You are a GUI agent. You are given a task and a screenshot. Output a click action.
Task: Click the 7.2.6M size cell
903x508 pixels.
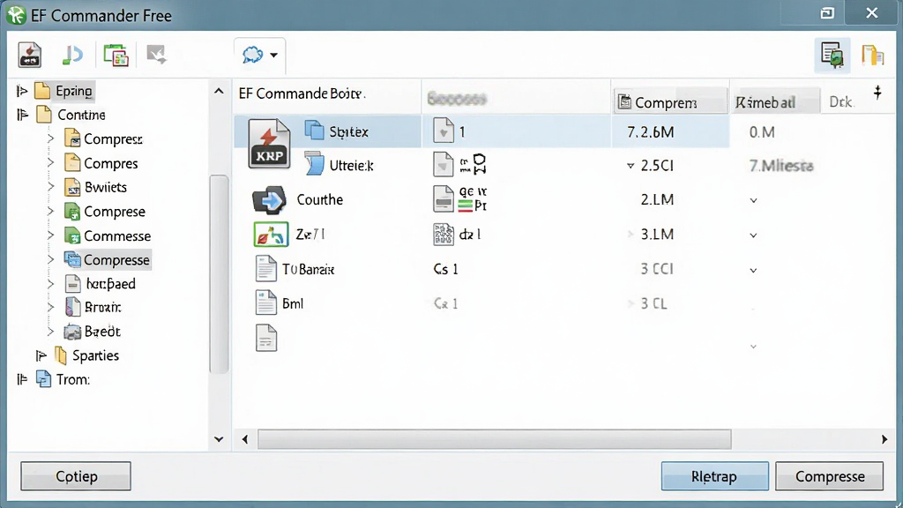coord(650,132)
